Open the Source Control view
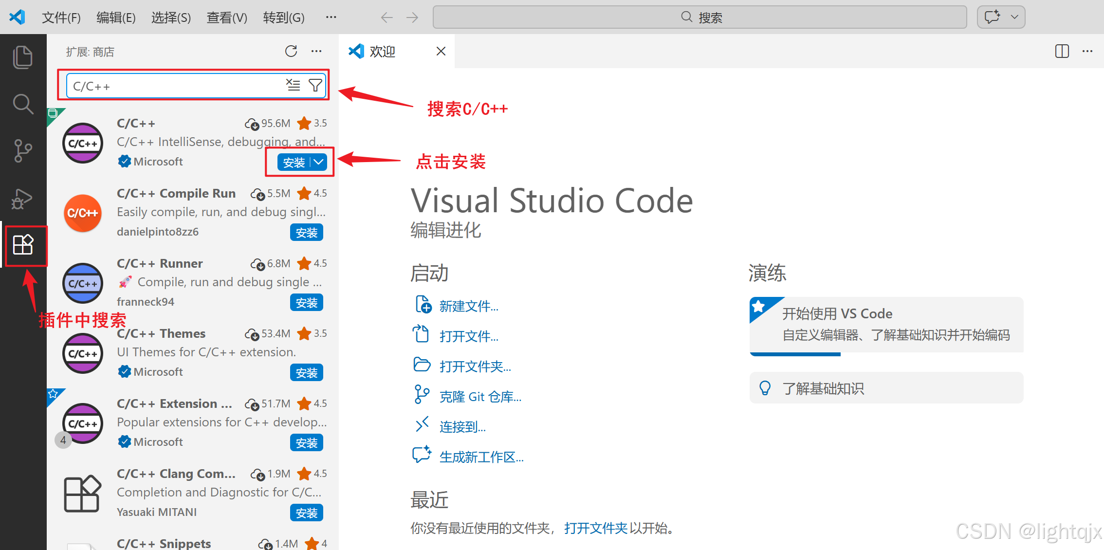This screenshot has width=1104, height=550. coord(22,151)
